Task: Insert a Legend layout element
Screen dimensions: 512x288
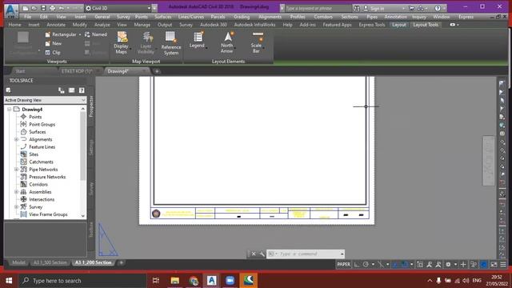Action: pyautogui.click(x=197, y=40)
